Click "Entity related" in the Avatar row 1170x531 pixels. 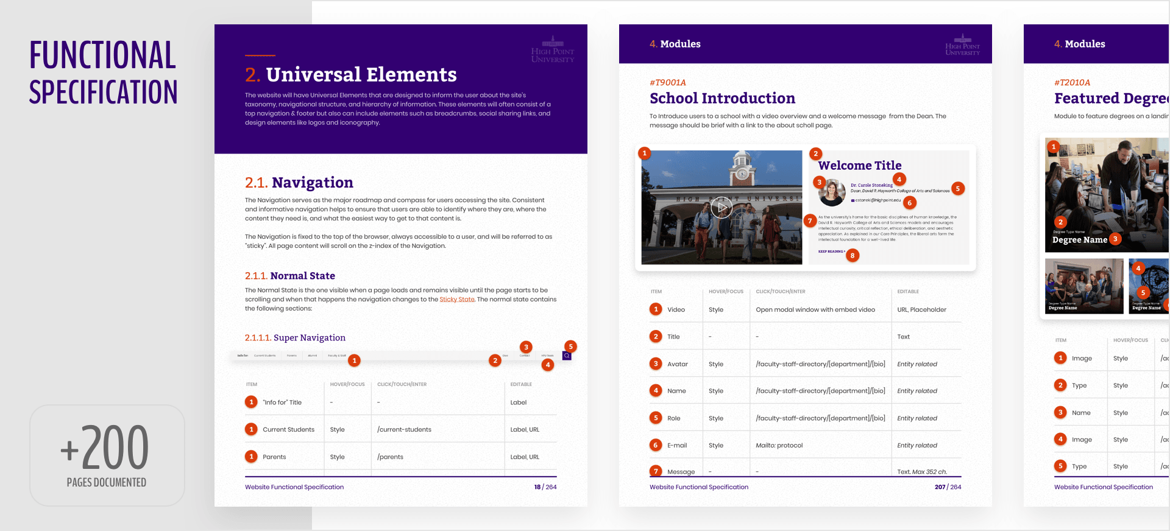point(917,364)
